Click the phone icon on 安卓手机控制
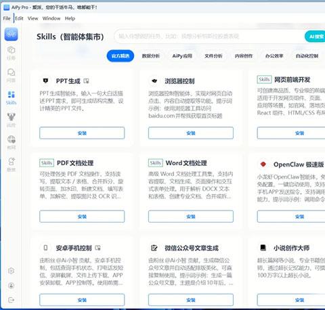 [45, 248]
